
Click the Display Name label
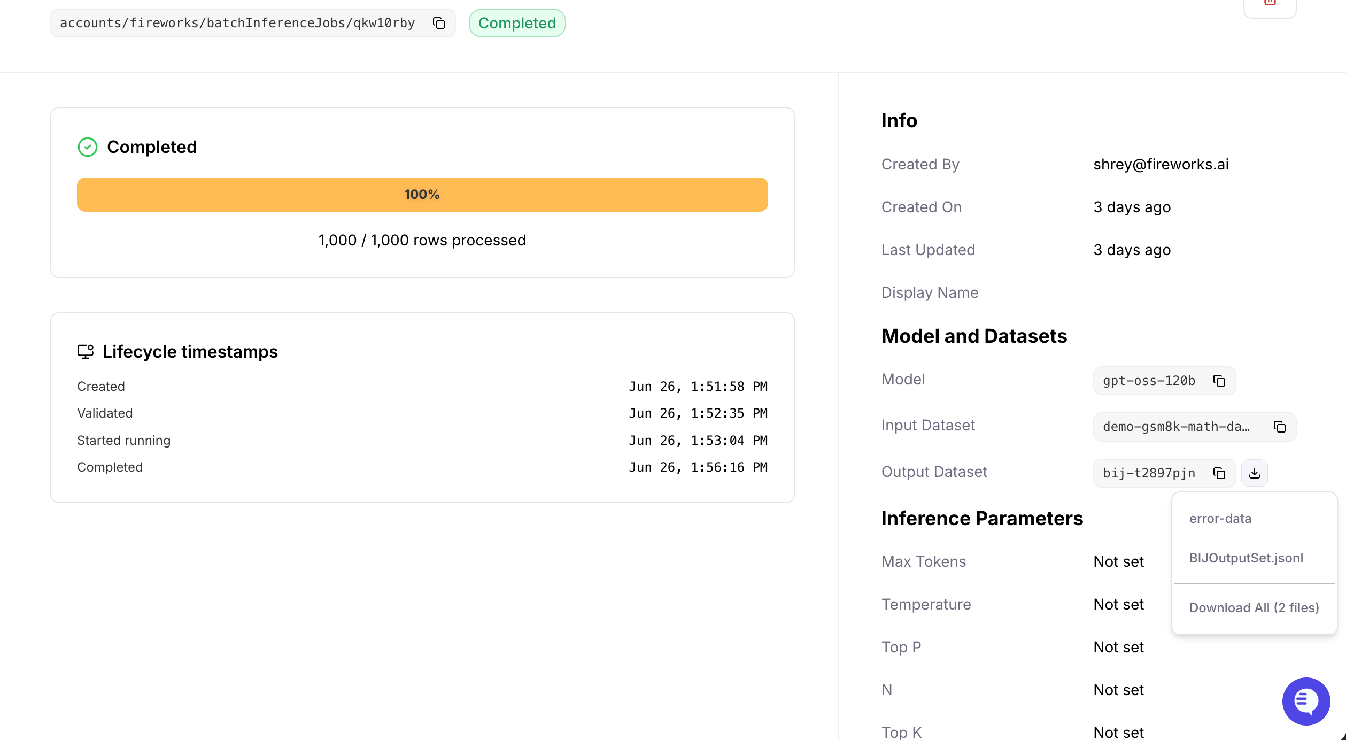930,293
